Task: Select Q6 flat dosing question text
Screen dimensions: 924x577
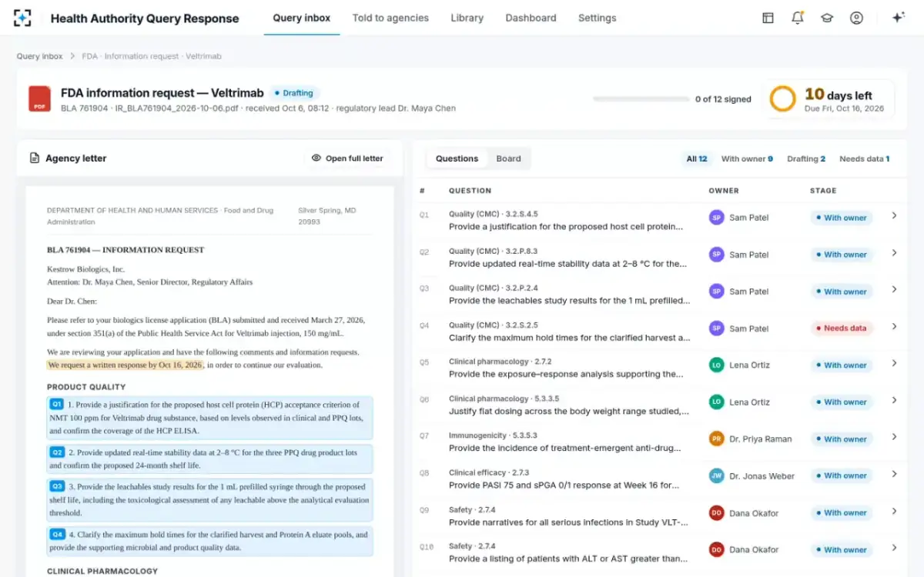Action: (x=569, y=411)
